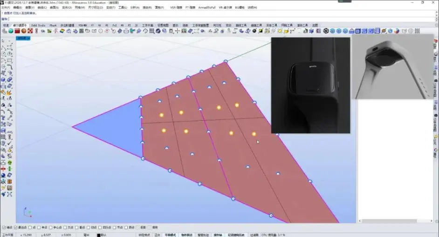Click the red-and-white checkered icon in top toolbar
The image size is (439, 237).
(x=30, y=31)
